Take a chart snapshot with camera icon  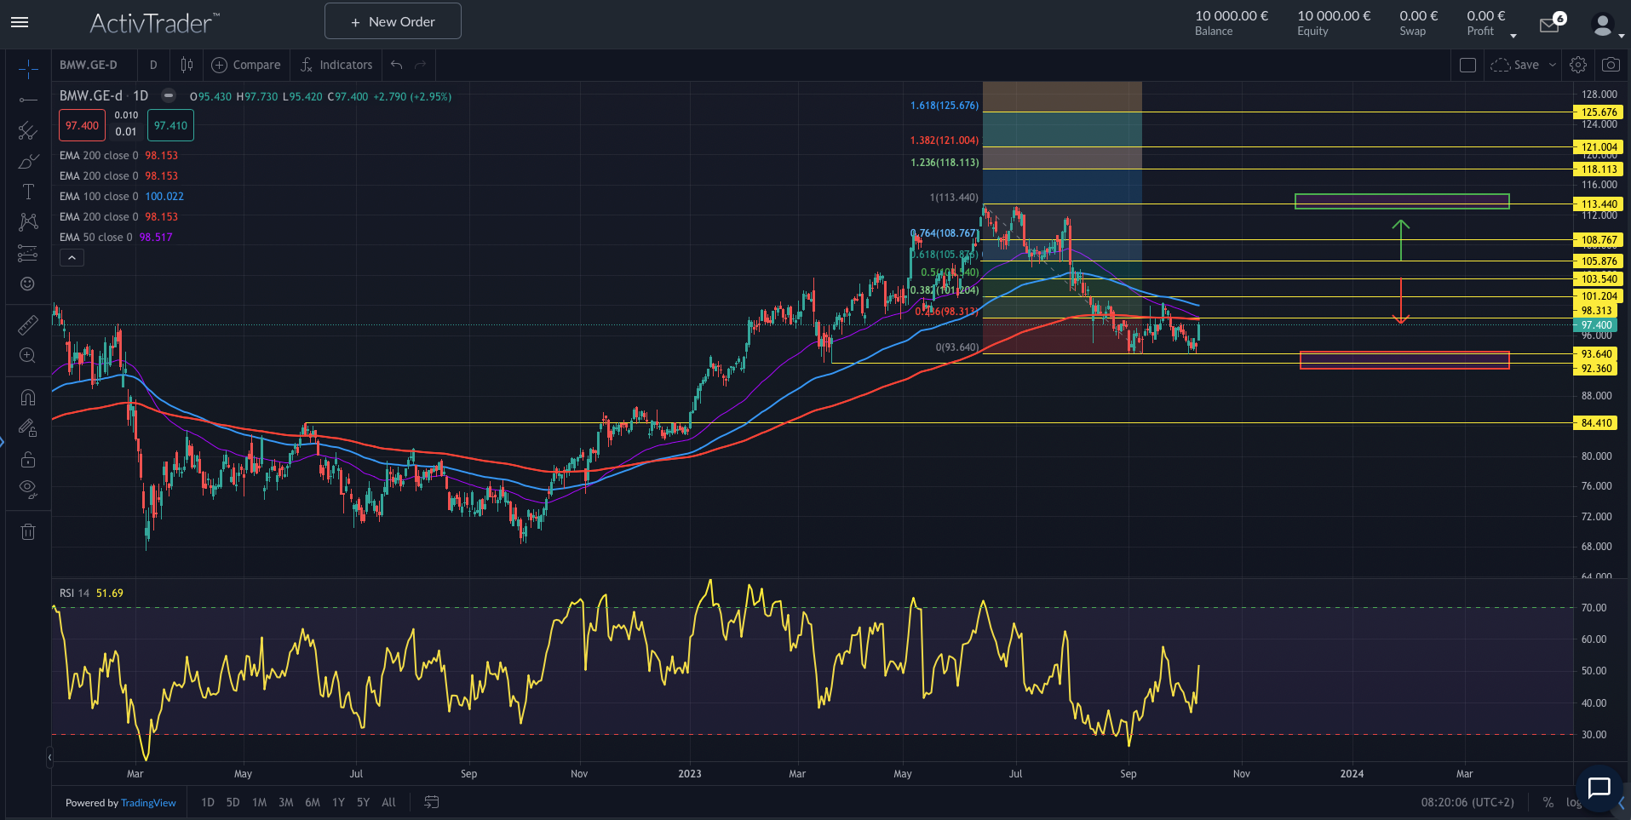tap(1610, 65)
